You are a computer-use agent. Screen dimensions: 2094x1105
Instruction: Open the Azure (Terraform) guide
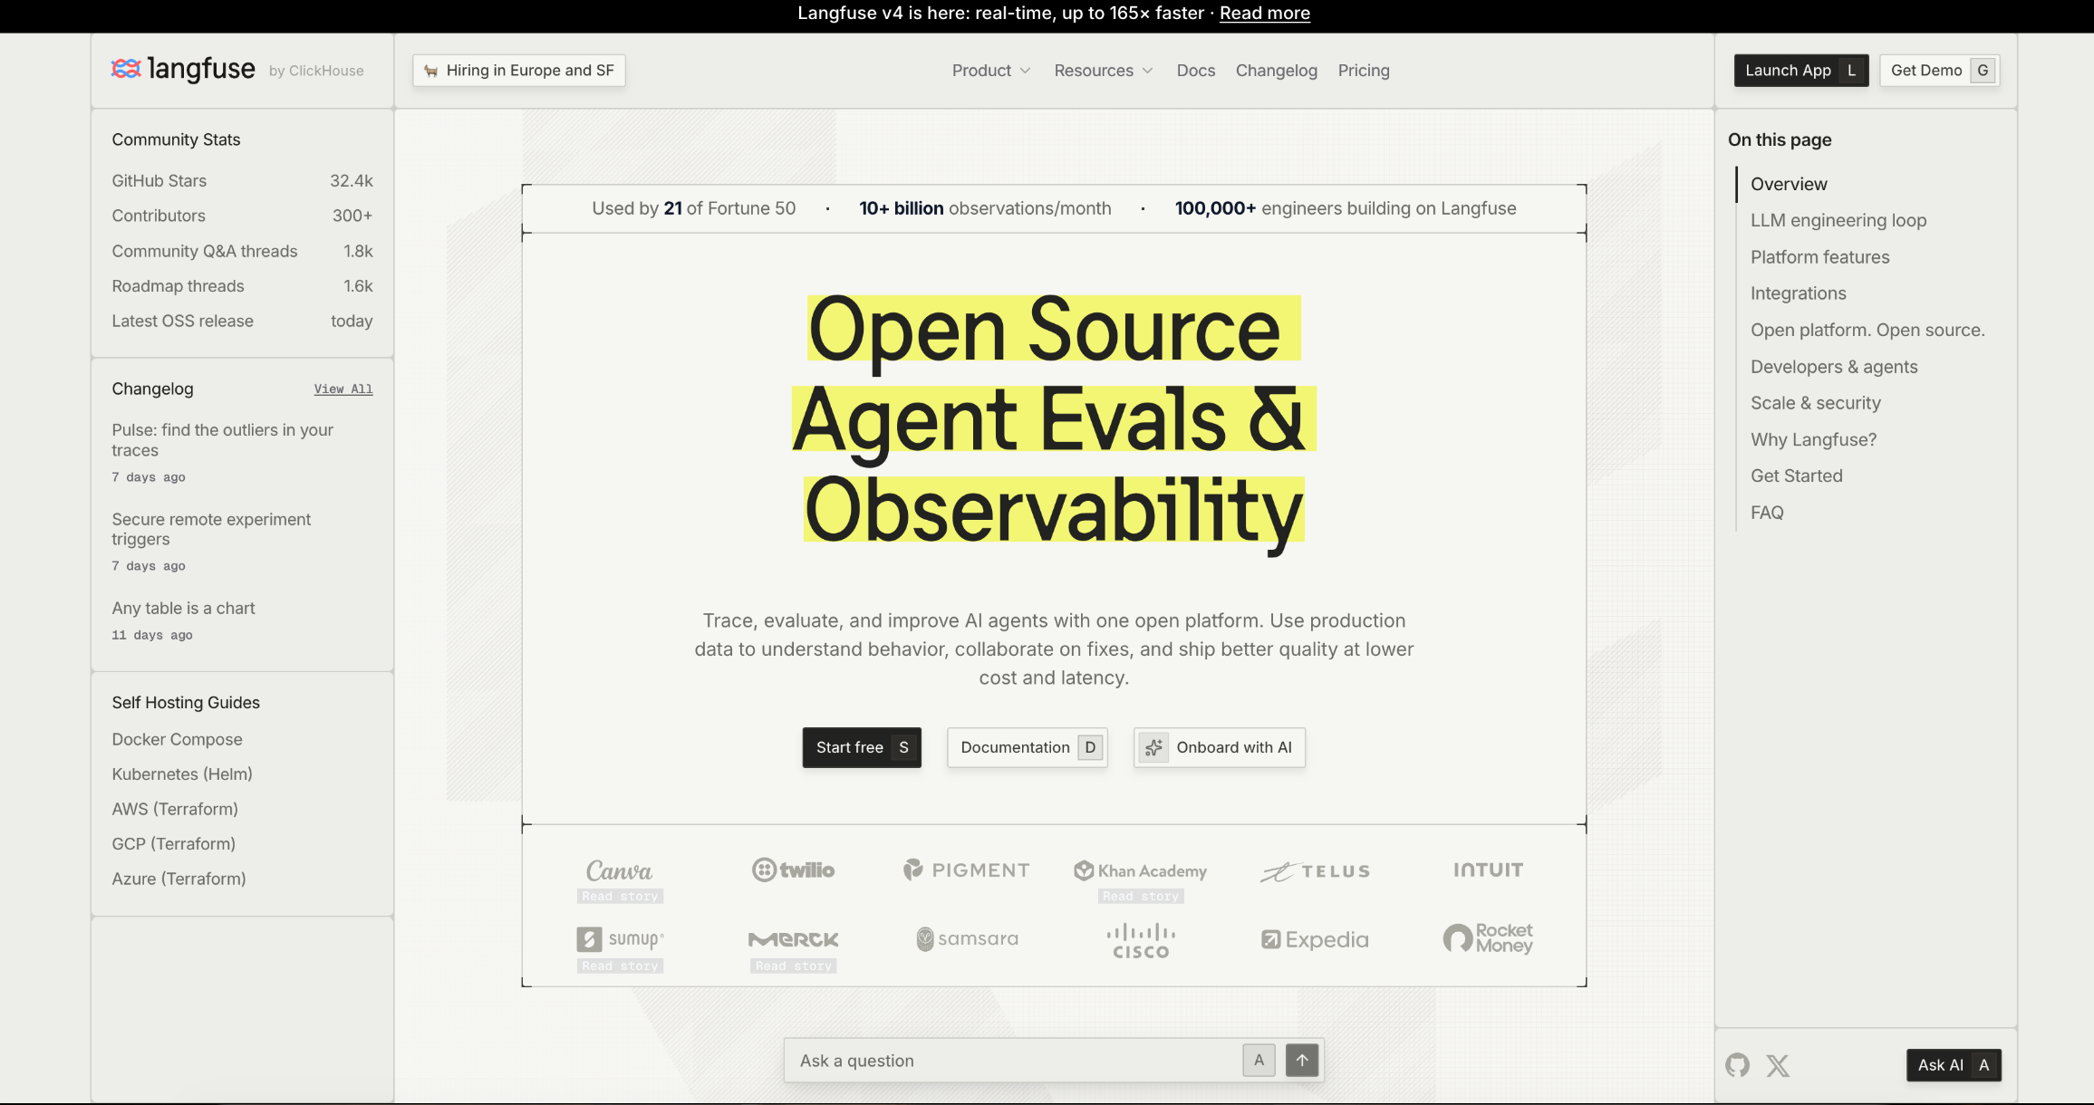(179, 879)
